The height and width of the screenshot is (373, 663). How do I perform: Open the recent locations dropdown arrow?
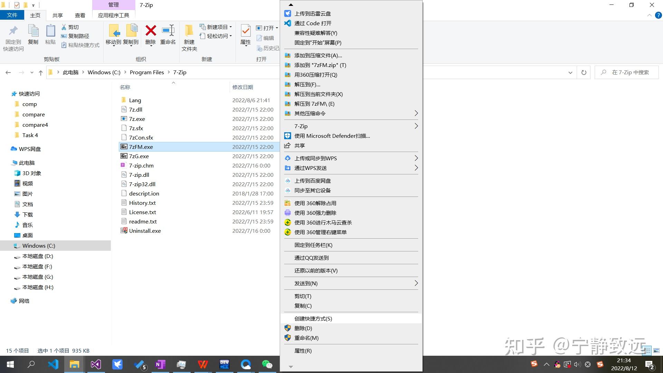[32, 73]
